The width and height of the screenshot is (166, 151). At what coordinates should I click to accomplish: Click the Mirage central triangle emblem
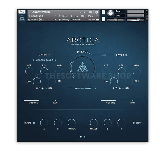tap(82, 67)
